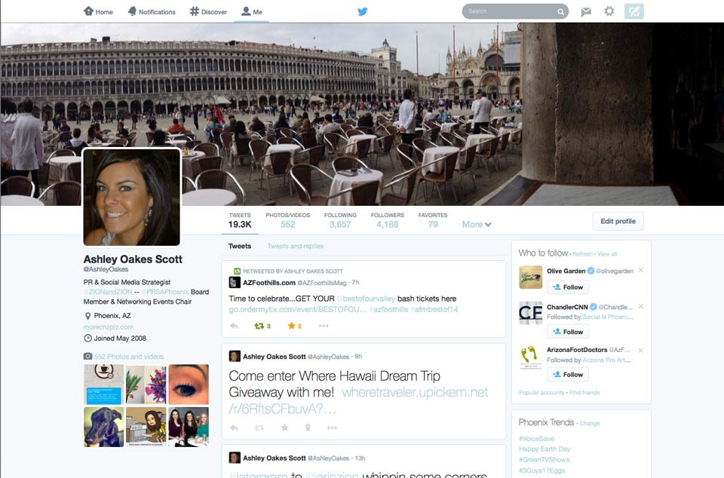Open the morechzplz.com profile link
724x478 pixels.
109,327
